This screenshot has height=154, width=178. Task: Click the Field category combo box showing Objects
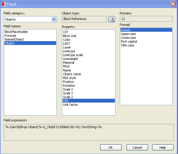(x=30, y=19)
